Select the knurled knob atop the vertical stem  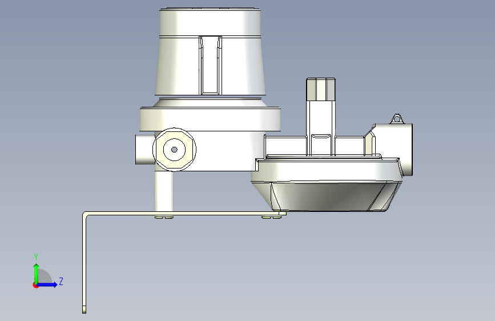click(x=320, y=90)
